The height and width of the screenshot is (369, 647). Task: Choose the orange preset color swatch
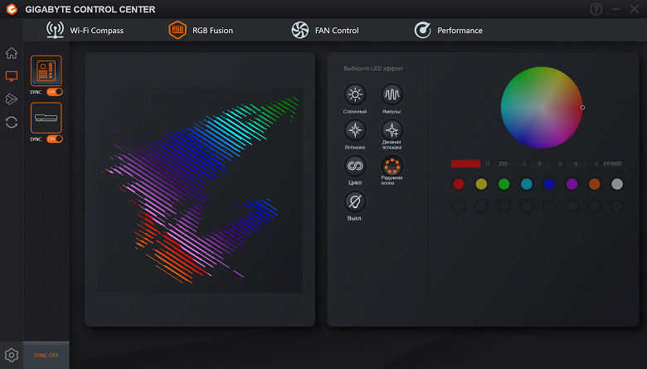click(595, 184)
